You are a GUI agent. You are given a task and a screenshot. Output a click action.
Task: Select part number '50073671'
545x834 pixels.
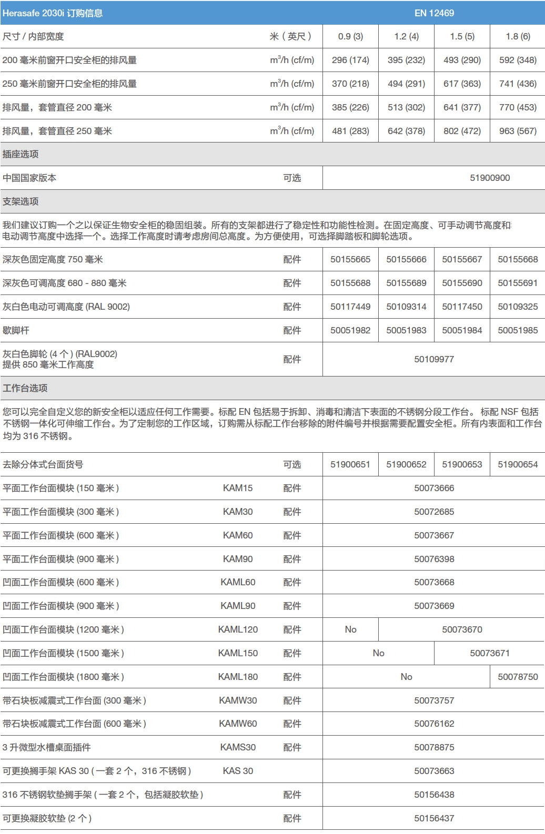coord(490,653)
